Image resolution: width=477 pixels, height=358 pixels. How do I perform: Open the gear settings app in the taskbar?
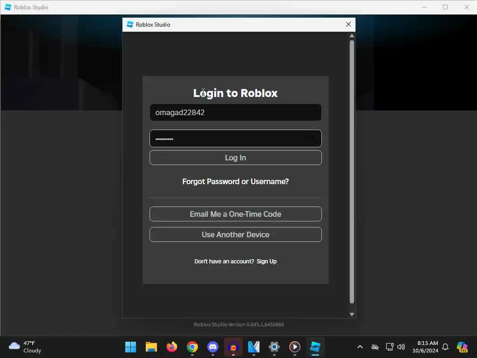(x=274, y=347)
